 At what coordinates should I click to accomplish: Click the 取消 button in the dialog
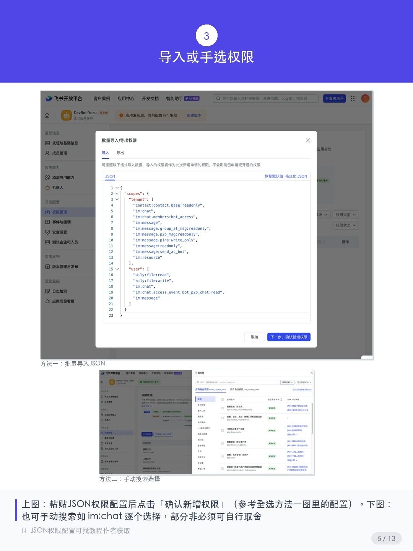click(255, 337)
